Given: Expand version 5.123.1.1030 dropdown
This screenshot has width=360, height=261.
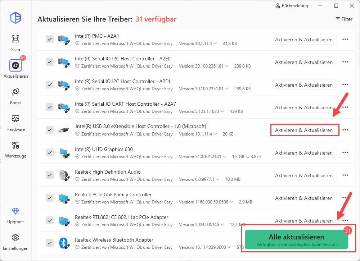Looking at the screenshot, I should 222,111.
